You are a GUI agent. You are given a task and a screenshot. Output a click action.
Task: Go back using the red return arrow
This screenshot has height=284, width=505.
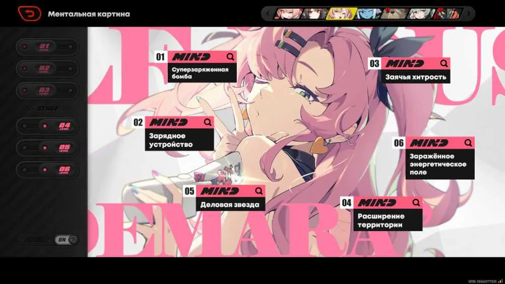point(29,14)
